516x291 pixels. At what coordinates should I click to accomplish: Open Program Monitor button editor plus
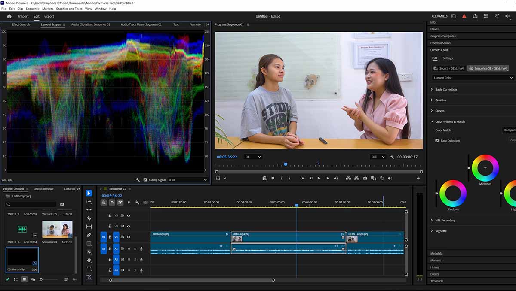(418, 178)
